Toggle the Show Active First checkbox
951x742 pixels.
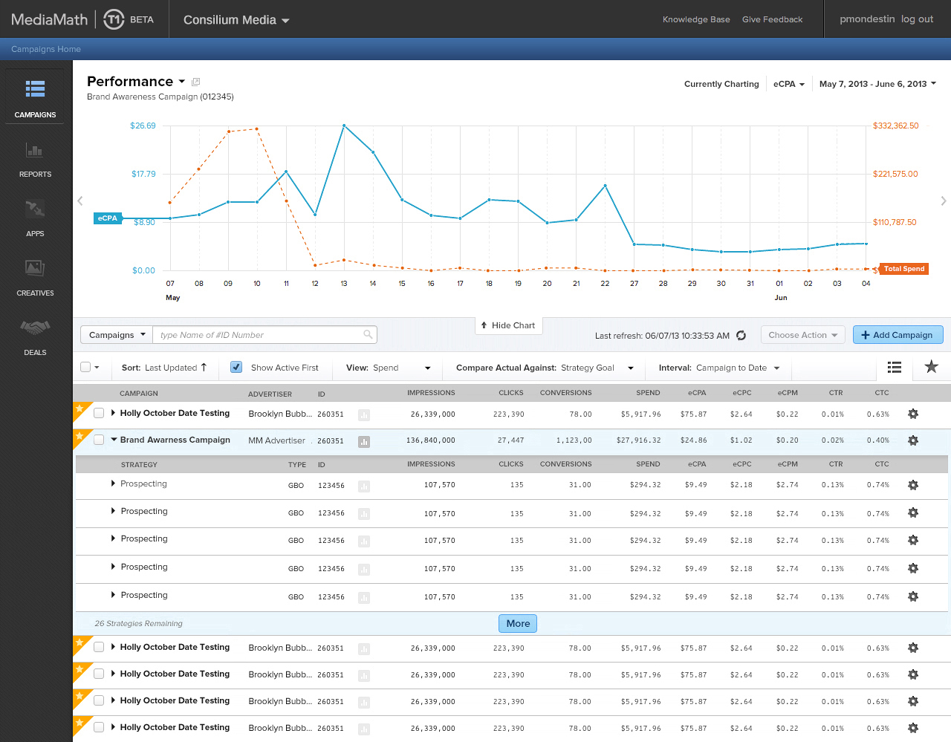[x=236, y=367]
